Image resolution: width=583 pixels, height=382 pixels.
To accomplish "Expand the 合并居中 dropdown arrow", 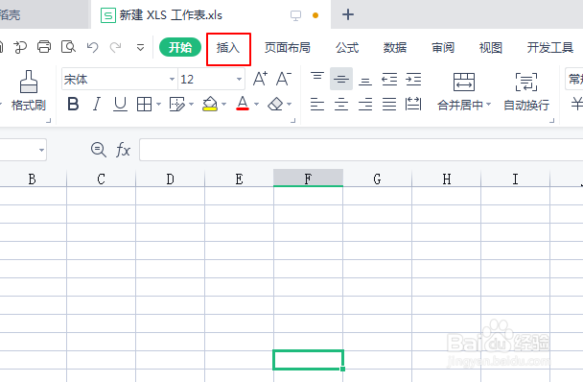I will pos(489,105).
